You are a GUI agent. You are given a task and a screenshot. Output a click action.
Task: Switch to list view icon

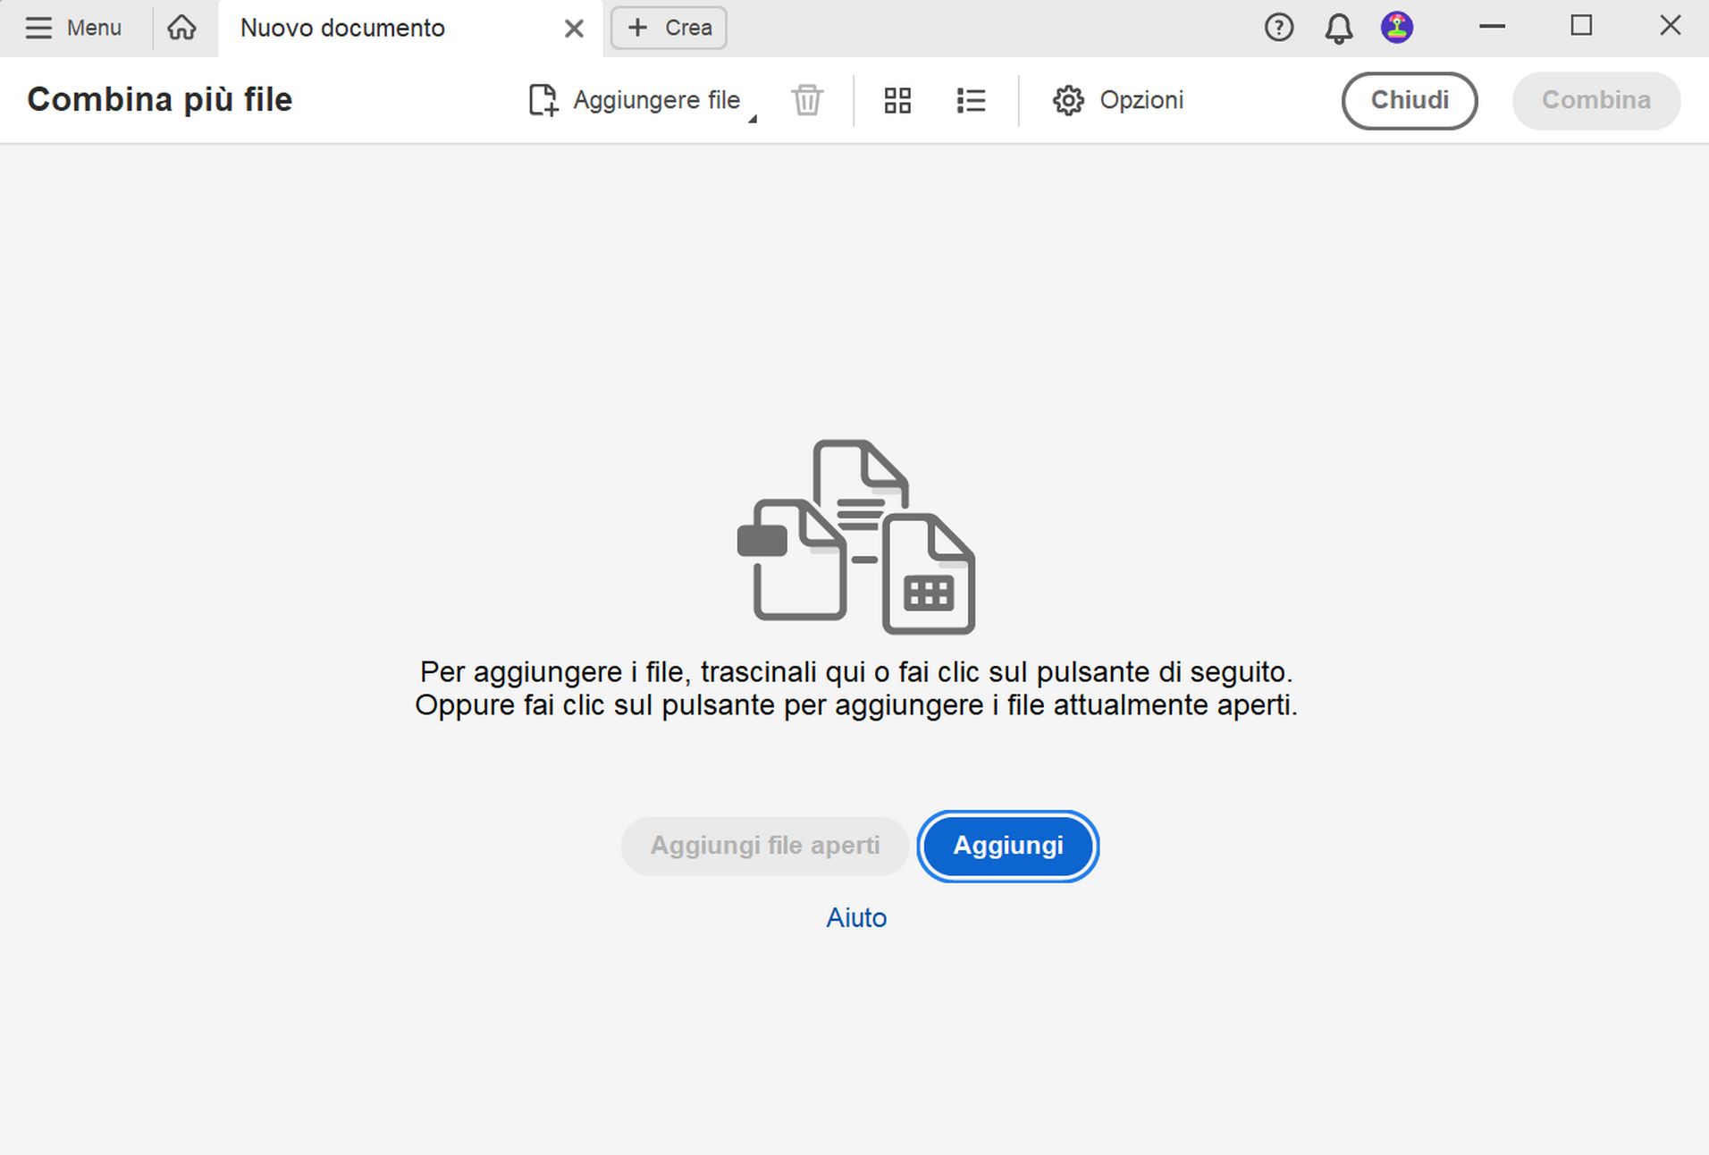pyautogui.click(x=971, y=100)
